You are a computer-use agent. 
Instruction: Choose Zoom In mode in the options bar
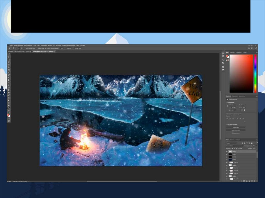click(x=19, y=49)
